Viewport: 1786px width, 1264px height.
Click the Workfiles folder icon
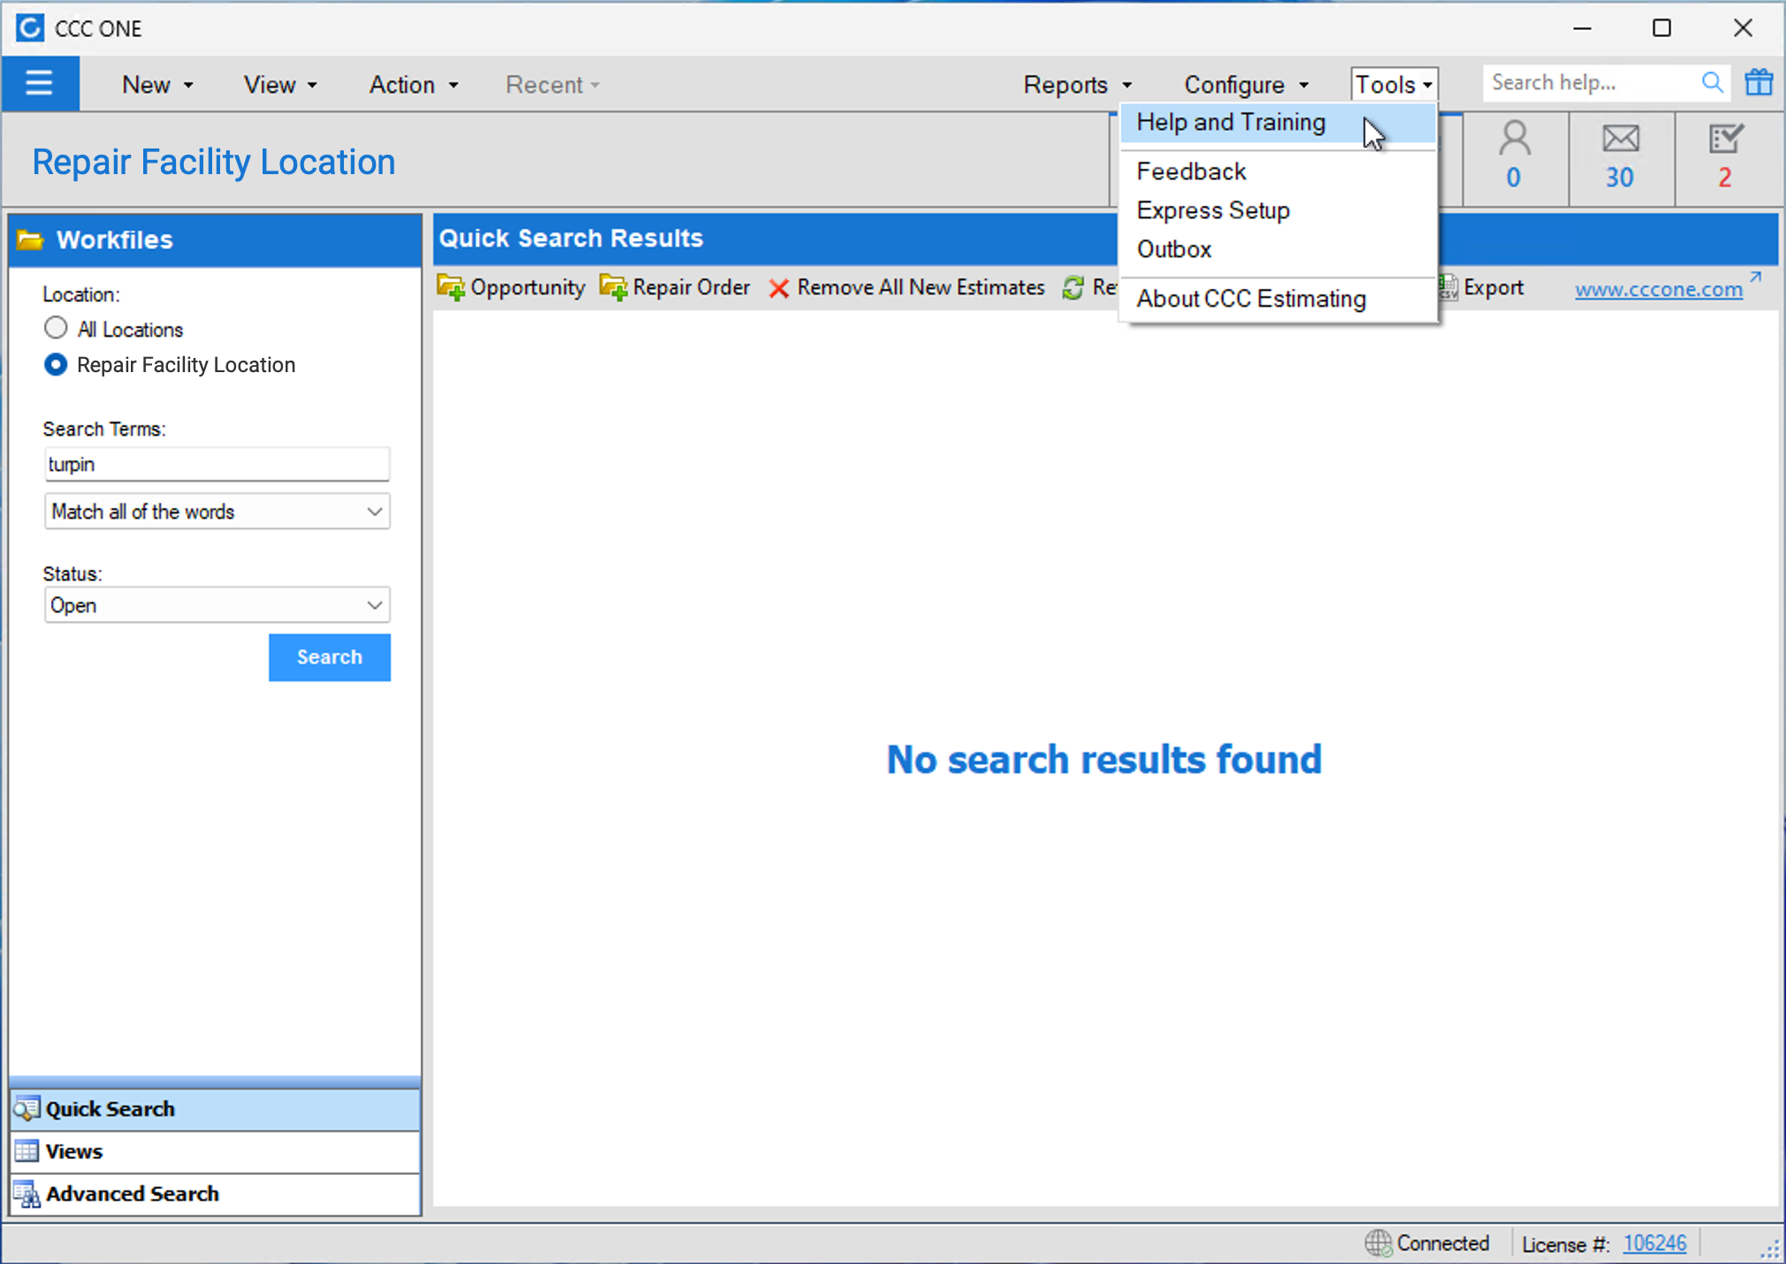pyautogui.click(x=30, y=240)
